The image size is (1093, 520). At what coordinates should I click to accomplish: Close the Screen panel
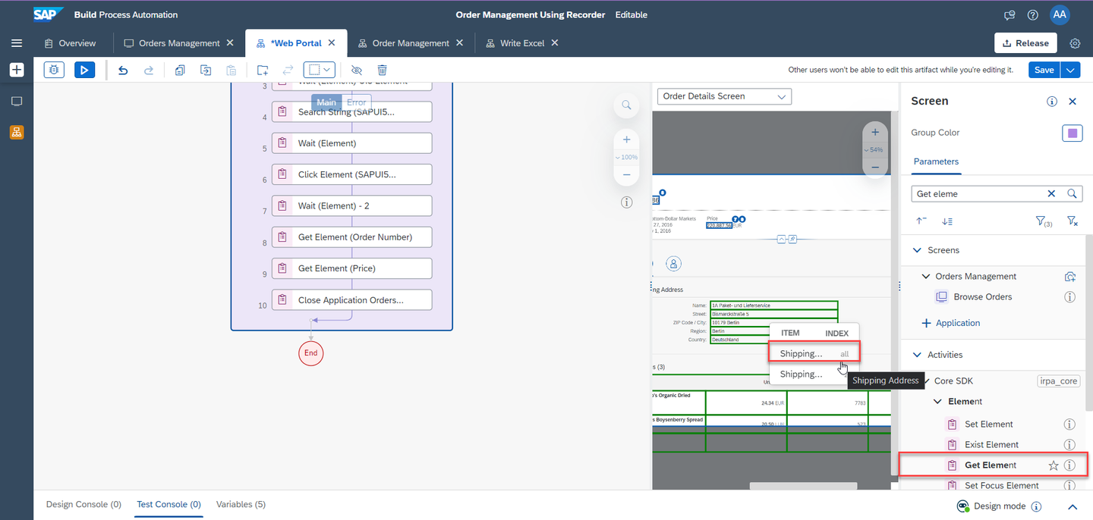tap(1073, 101)
